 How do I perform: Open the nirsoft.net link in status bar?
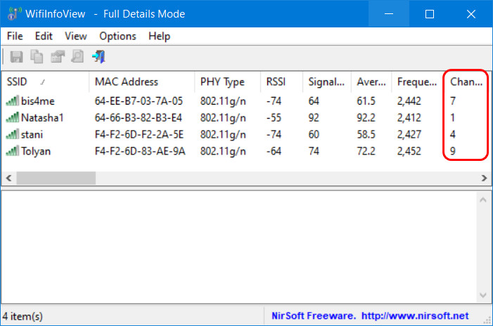click(x=415, y=315)
